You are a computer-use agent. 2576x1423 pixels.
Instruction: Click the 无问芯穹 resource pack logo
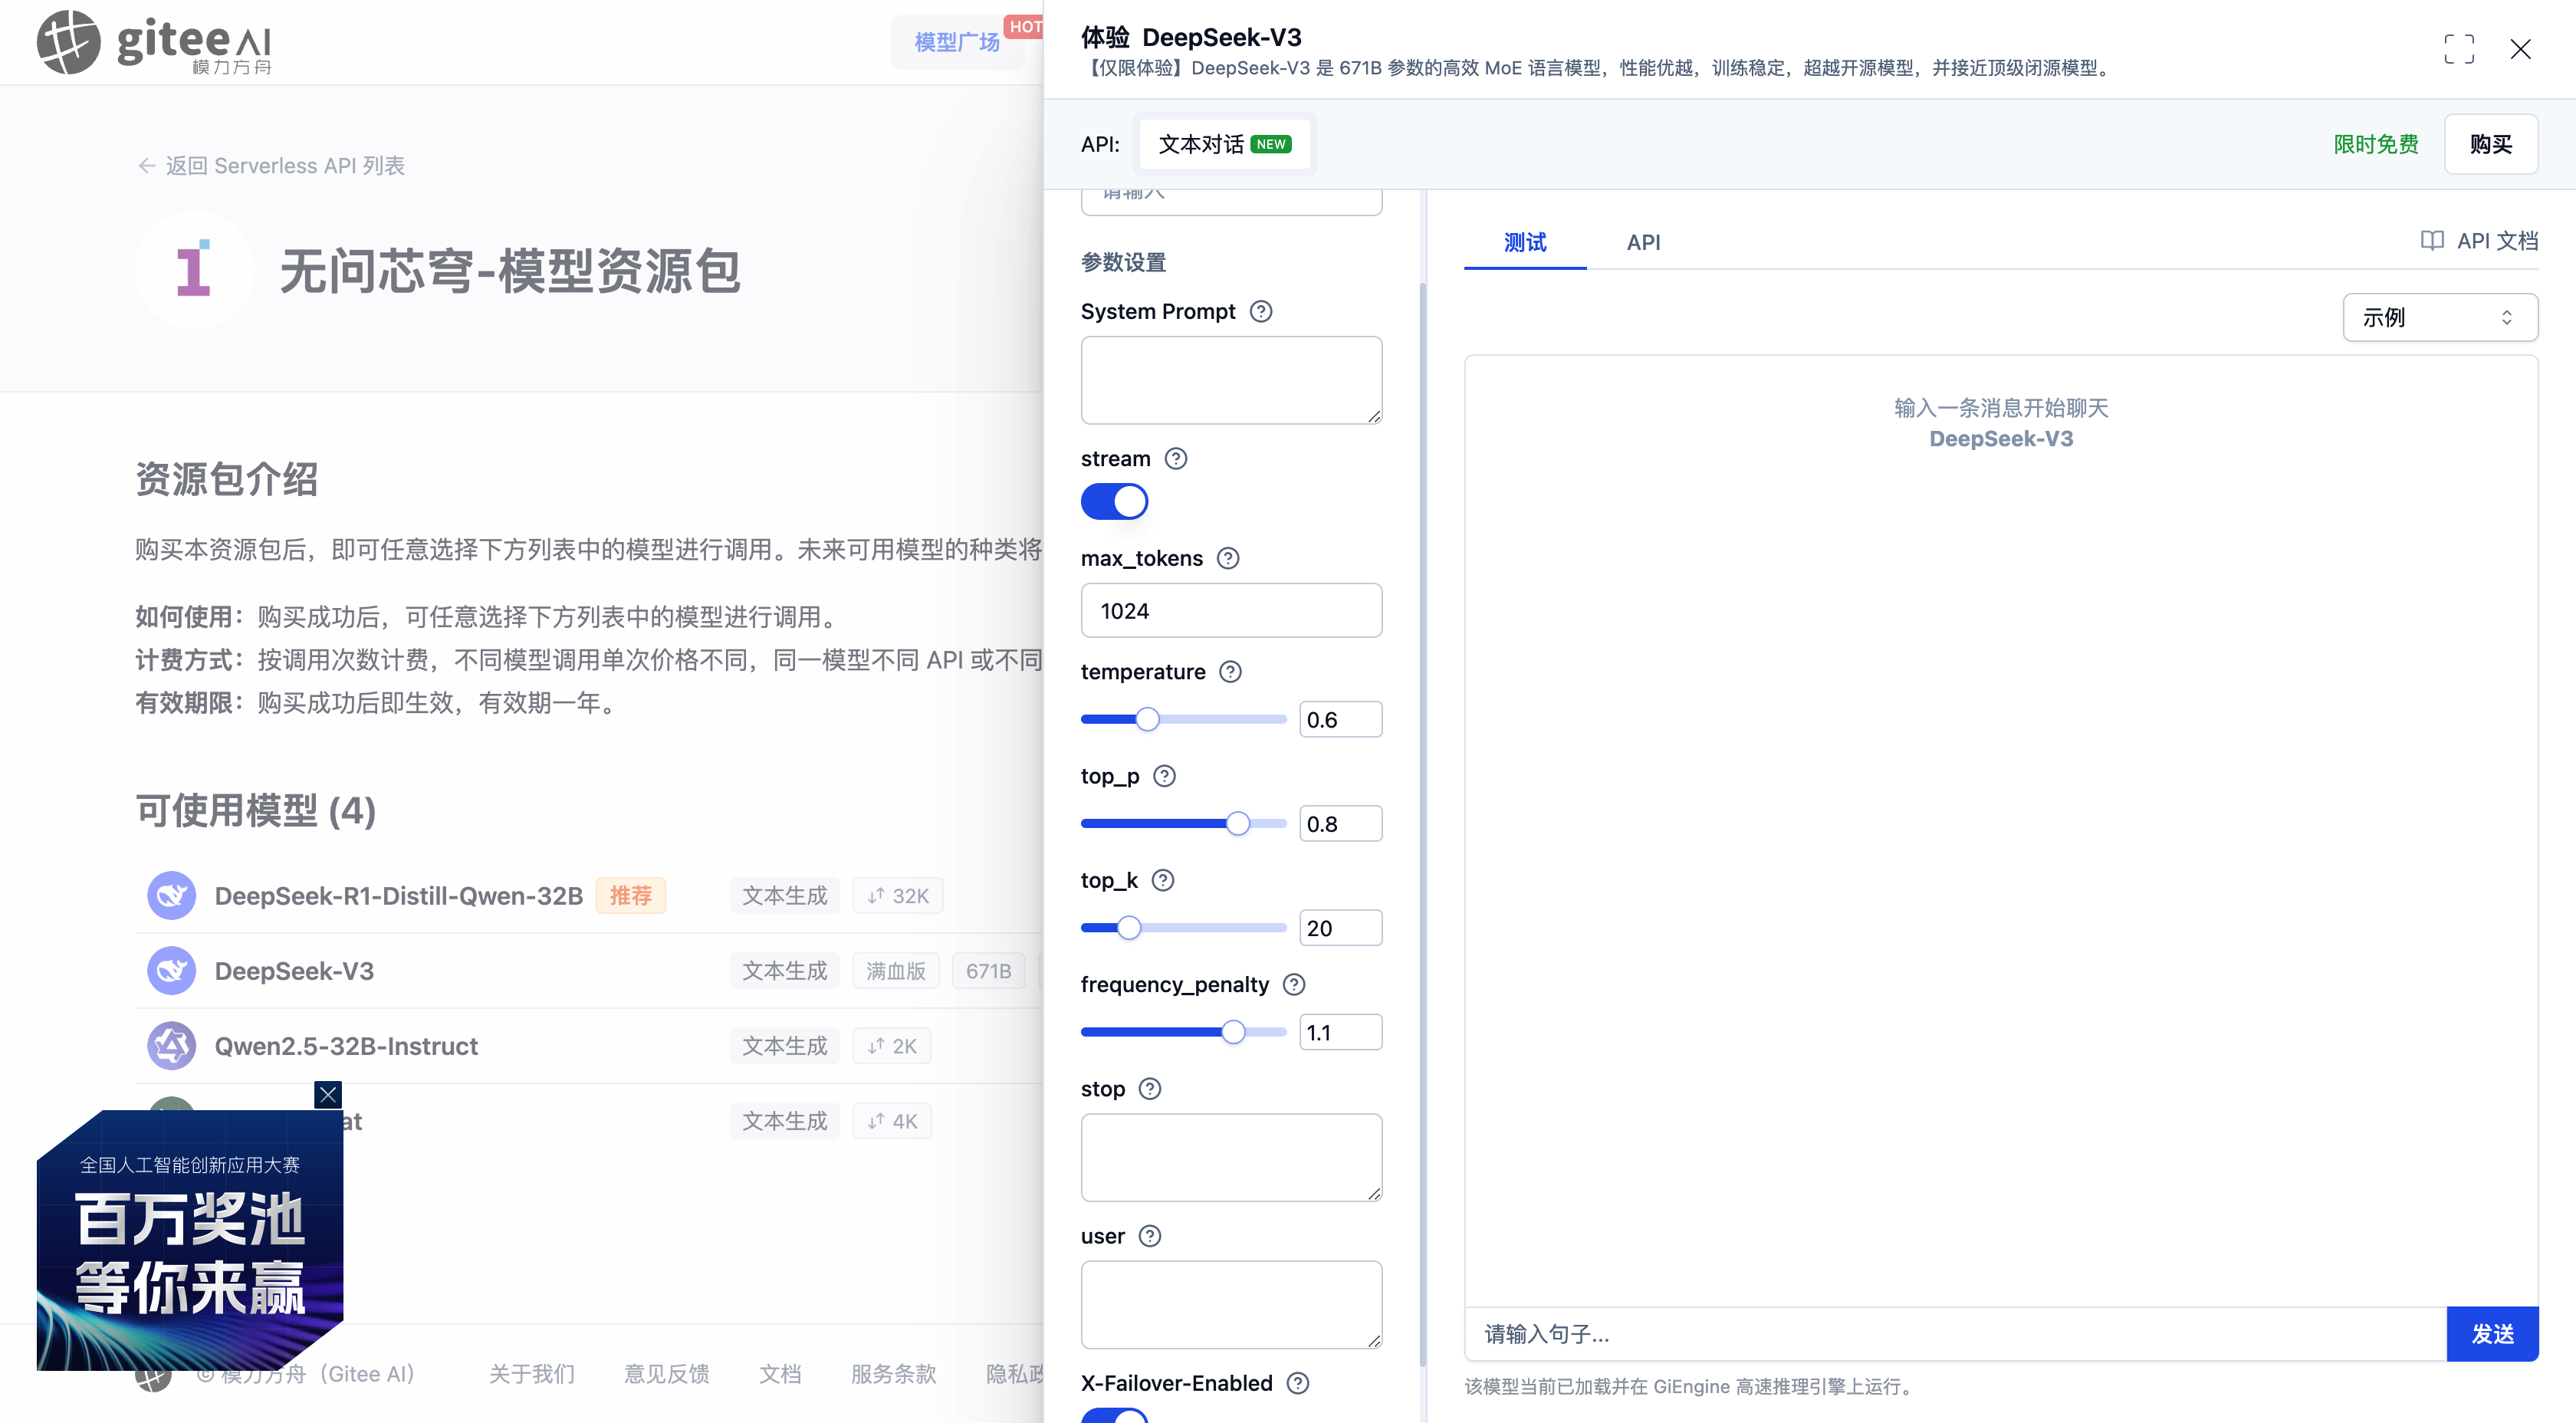pos(194,269)
